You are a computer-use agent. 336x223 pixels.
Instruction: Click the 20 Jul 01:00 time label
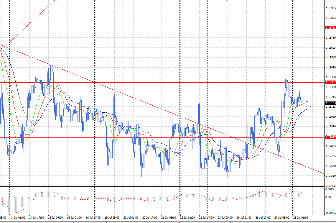[x=131, y=218]
